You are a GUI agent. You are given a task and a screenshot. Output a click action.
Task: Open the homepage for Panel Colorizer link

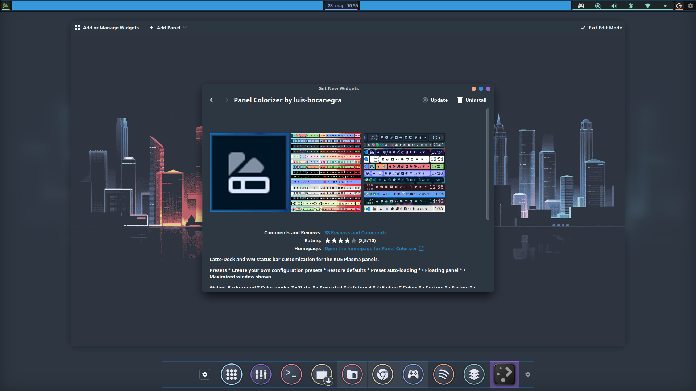click(374, 248)
